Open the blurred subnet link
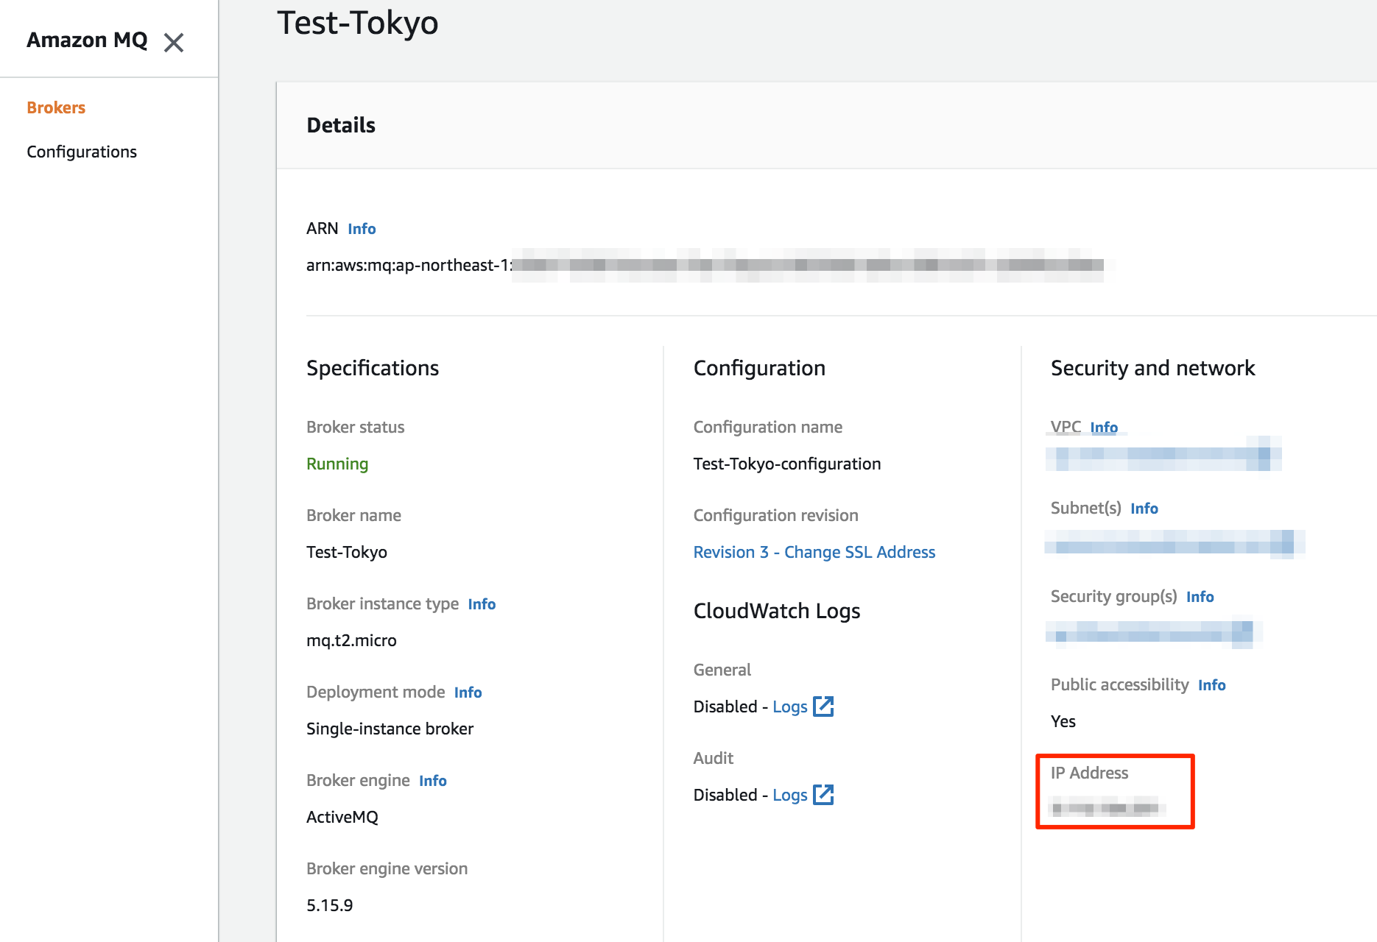This screenshot has width=1377, height=942. [x=1174, y=544]
